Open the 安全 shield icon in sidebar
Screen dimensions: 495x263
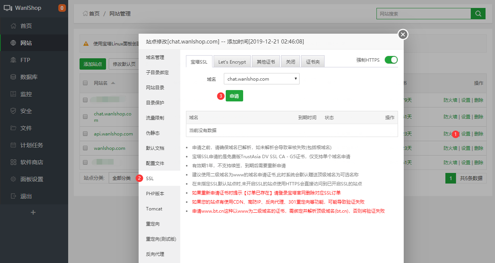click(x=14, y=111)
